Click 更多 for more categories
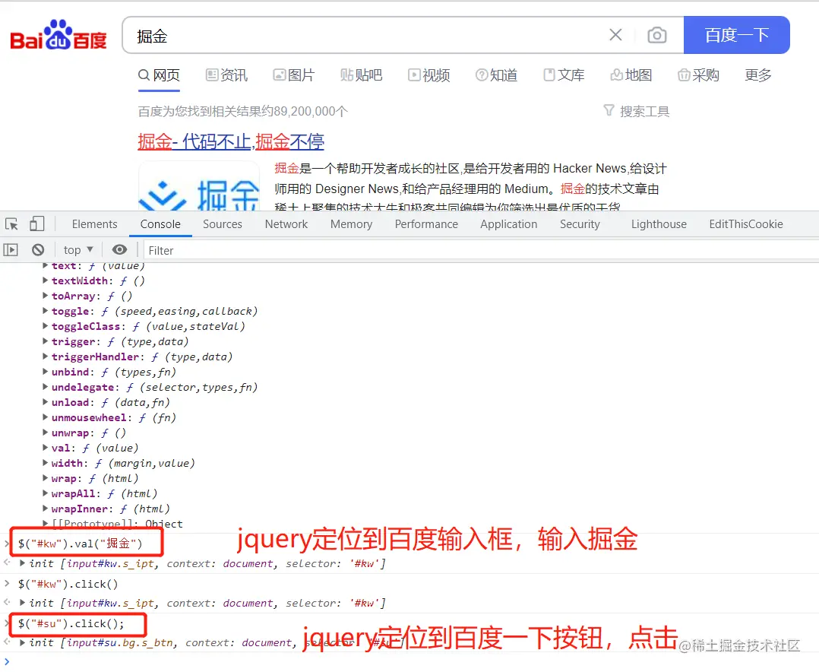Viewport: 819px width, 672px height. pyautogui.click(x=758, y=75)
